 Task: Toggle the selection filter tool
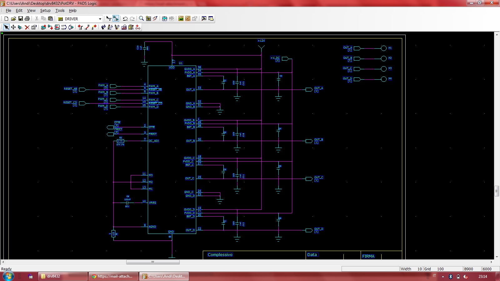click(109, 19)
